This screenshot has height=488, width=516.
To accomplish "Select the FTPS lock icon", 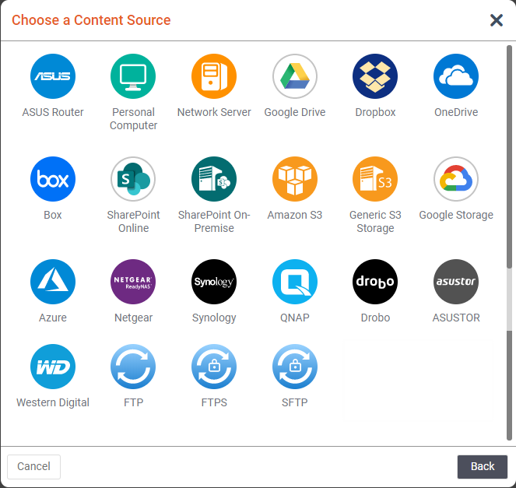I will click(214, 367).
